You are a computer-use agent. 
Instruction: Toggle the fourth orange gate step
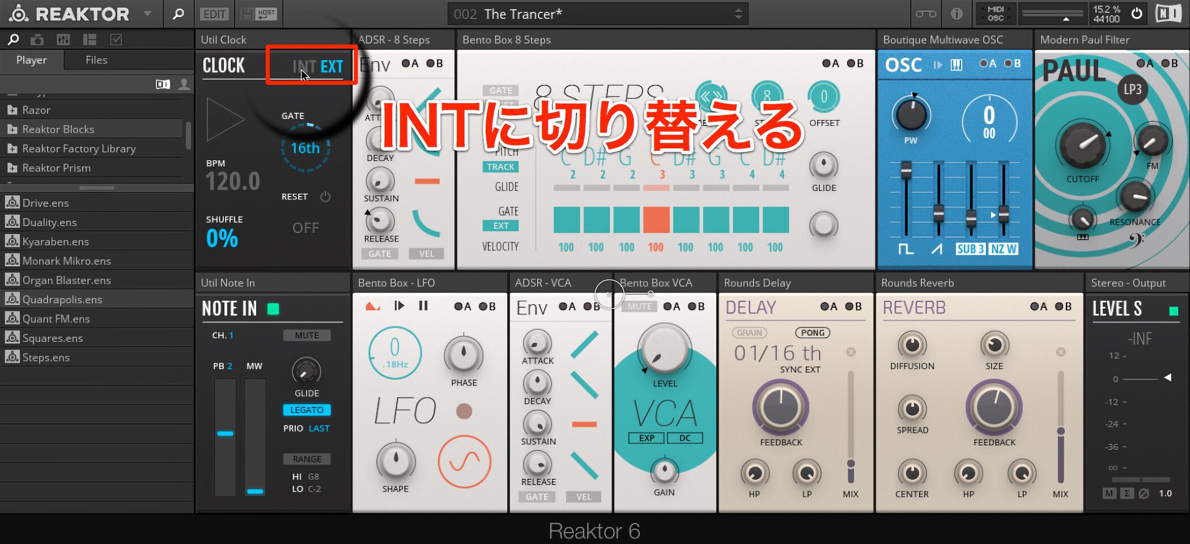coord(656,220)
